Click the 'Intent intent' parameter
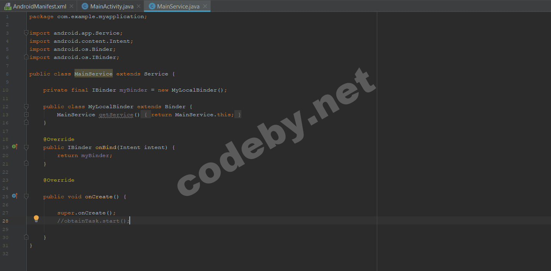Image resolution: width=551 pixels, height=271 pixels. coord(142,147)
